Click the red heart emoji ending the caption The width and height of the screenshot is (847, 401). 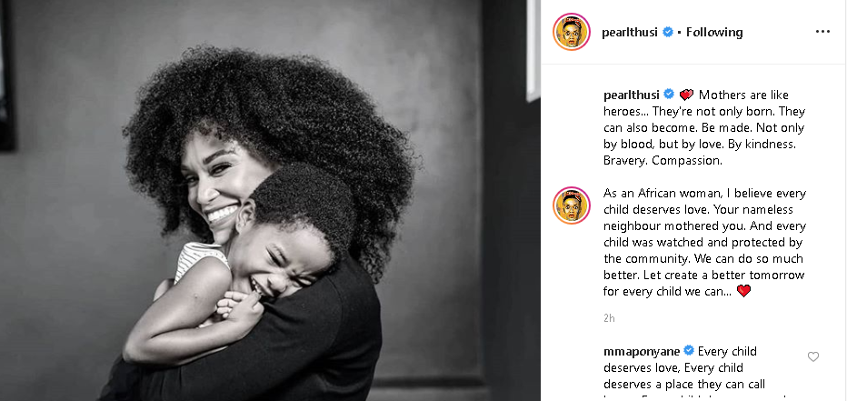[743, 291]
